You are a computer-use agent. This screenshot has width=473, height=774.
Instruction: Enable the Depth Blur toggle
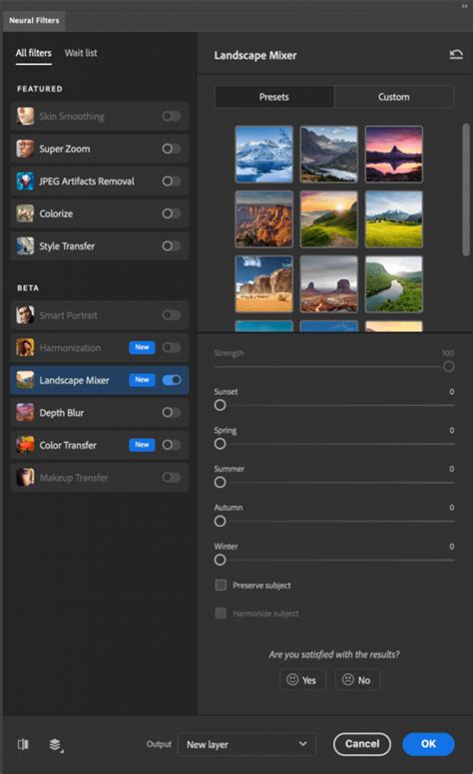click(x=172, y=413)
